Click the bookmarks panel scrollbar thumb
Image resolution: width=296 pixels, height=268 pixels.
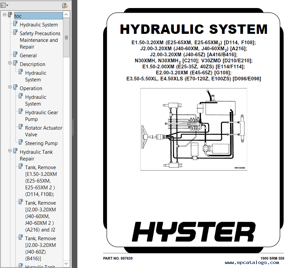[x=66, y=38]
